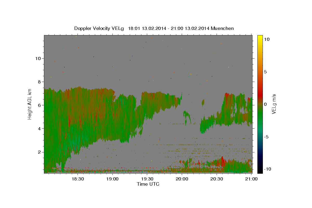Click height axis label '8'

pyautogui.click(x=39, y=82)
